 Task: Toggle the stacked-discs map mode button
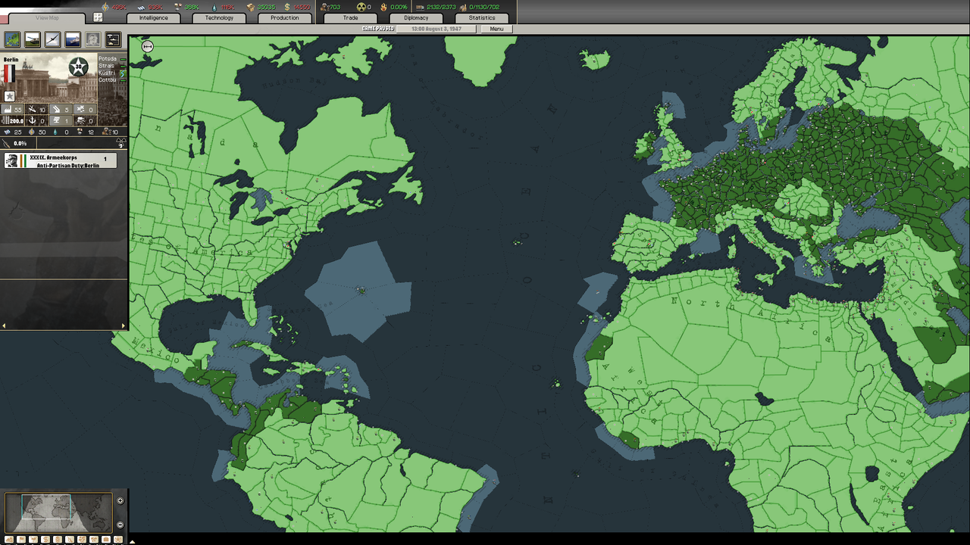pyautogui.click(x=58, y=540)
